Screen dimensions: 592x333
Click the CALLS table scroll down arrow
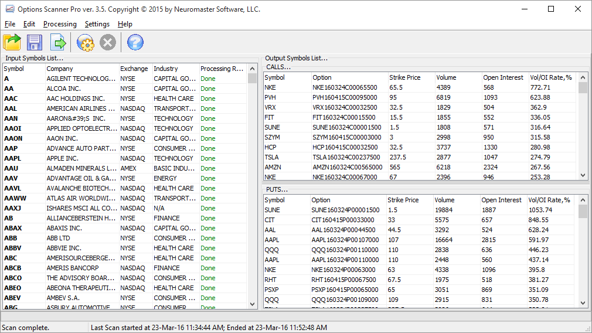pos(583,175)
